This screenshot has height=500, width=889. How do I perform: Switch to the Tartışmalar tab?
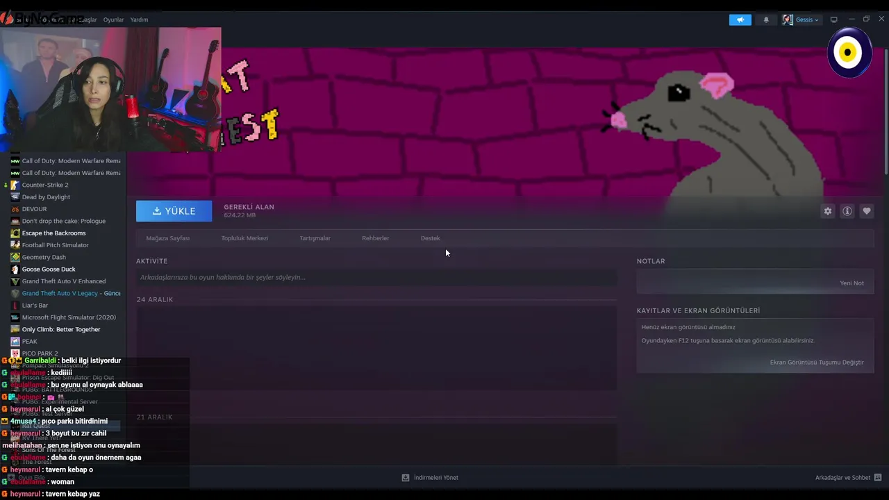[315, 238]
